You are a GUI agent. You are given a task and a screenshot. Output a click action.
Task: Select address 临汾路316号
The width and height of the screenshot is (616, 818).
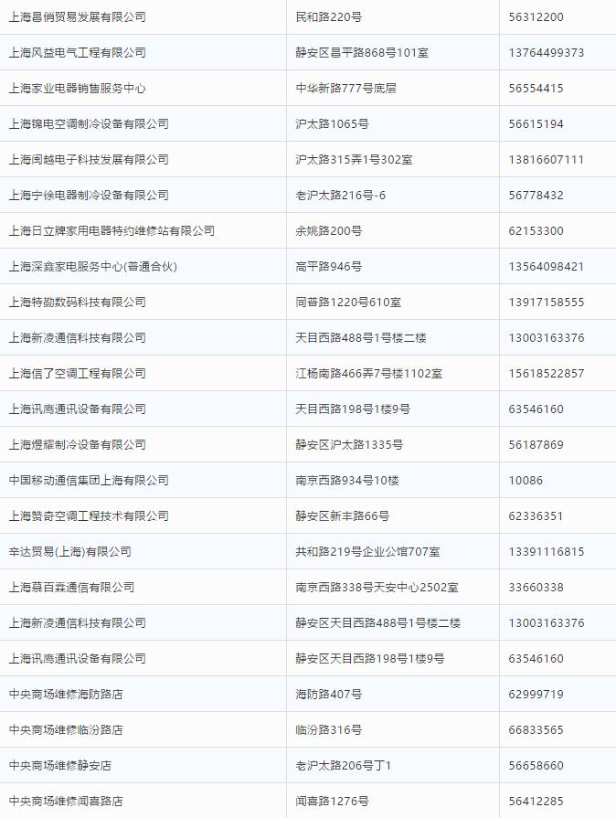[x=329, y=730]
